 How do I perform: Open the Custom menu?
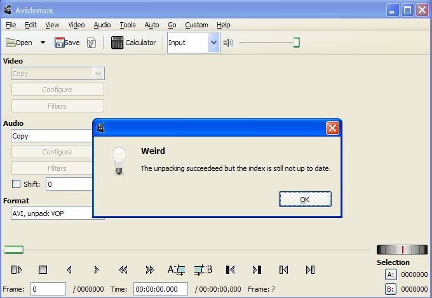click(x=196, y=25)
